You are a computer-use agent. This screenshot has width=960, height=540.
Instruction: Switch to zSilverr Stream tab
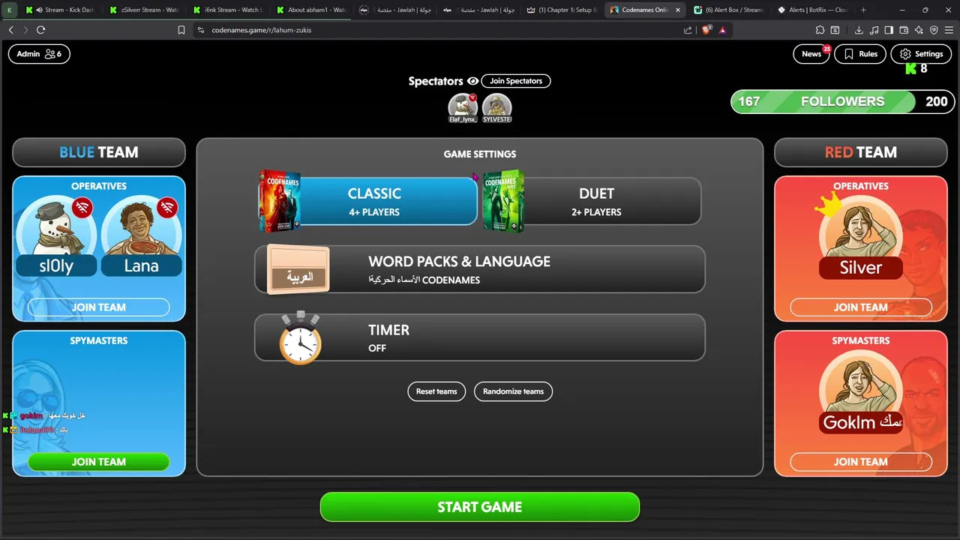click(142, 10)
